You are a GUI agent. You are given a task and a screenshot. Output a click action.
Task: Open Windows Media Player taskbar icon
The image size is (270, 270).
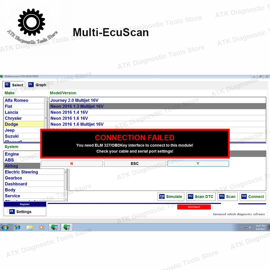42,227
